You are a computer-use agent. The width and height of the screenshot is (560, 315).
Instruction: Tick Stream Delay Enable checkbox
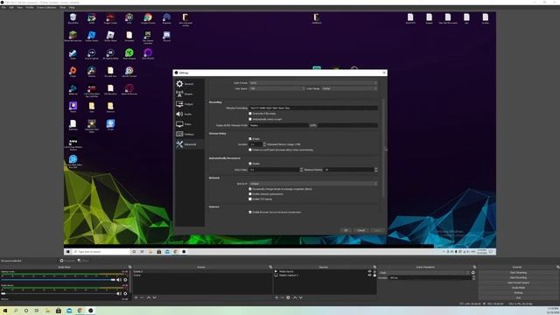coord(250,138)
